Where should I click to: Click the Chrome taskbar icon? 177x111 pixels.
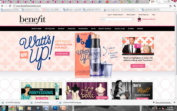click(12, 108)
